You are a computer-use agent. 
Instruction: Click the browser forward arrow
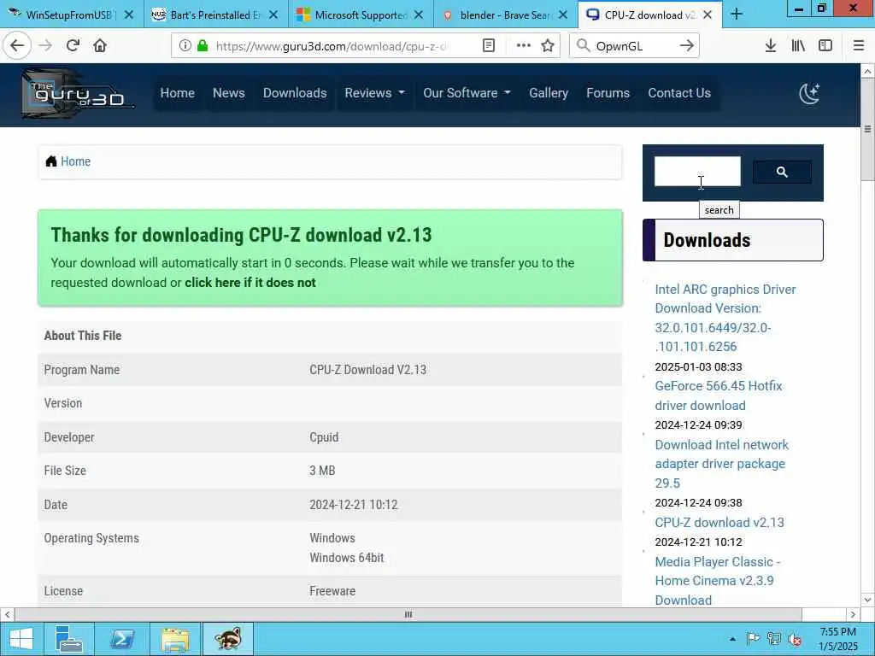click(x=46, y=46)
